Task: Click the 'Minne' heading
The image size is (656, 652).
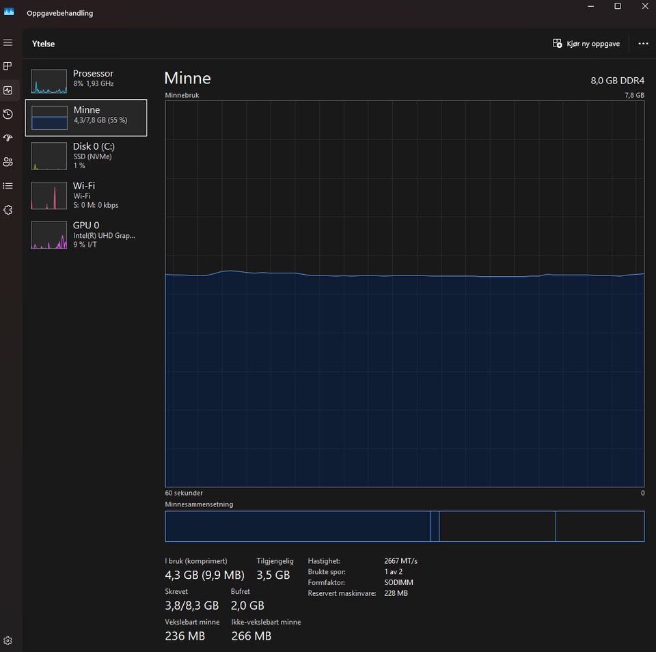Action: point(187,79)
